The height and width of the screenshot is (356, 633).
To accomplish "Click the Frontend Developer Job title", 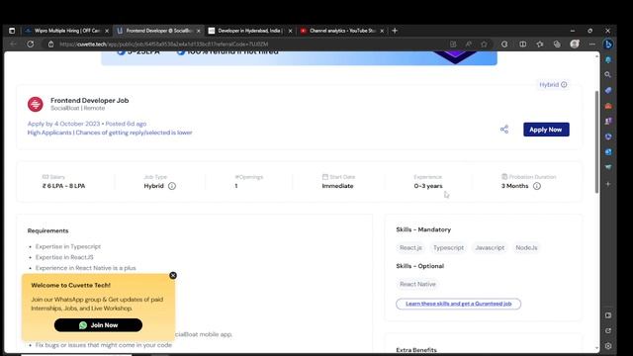I will pyautogui.click(x=90, y=101).
